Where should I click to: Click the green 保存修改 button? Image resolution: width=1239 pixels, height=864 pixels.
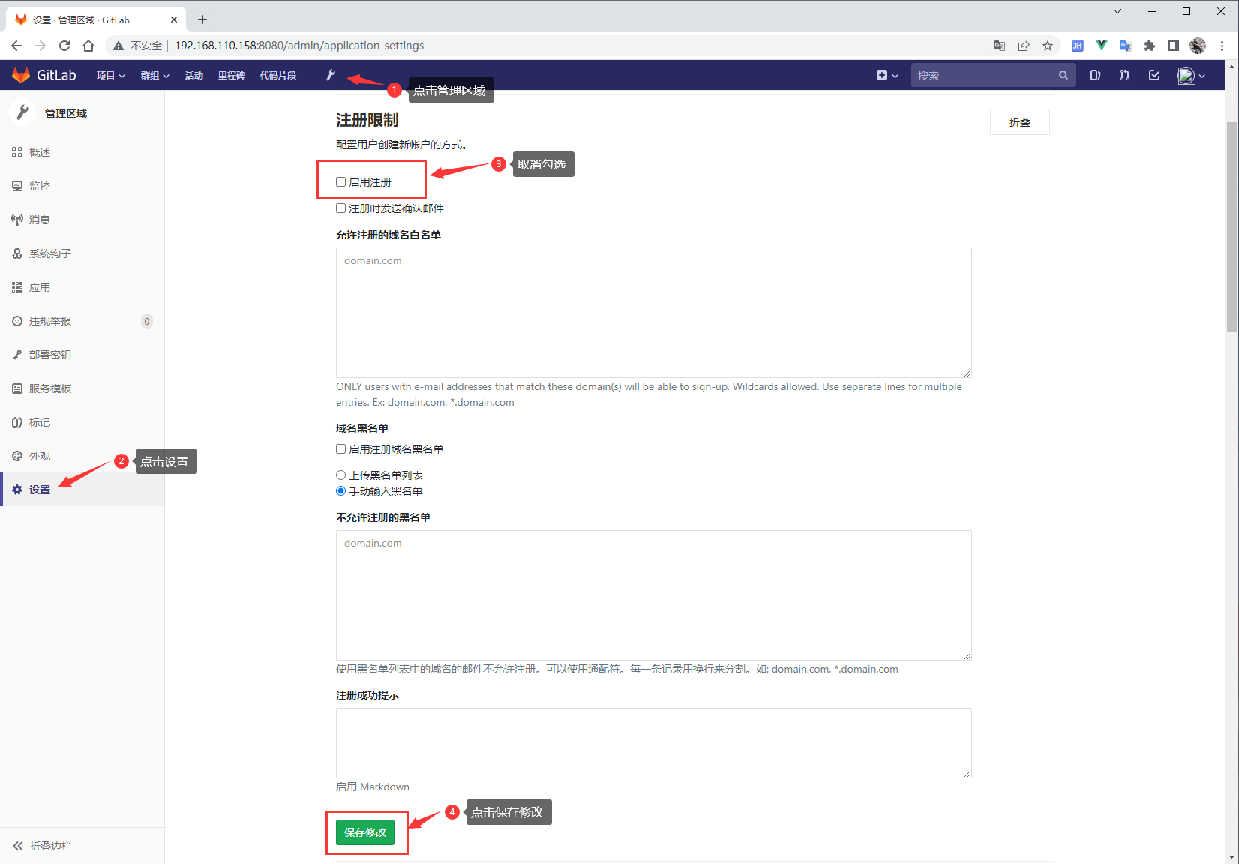click(365, 832)
